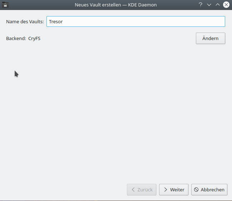Proceed with the Weiter button label
The image size is (232, 201).
click(177, 190)
